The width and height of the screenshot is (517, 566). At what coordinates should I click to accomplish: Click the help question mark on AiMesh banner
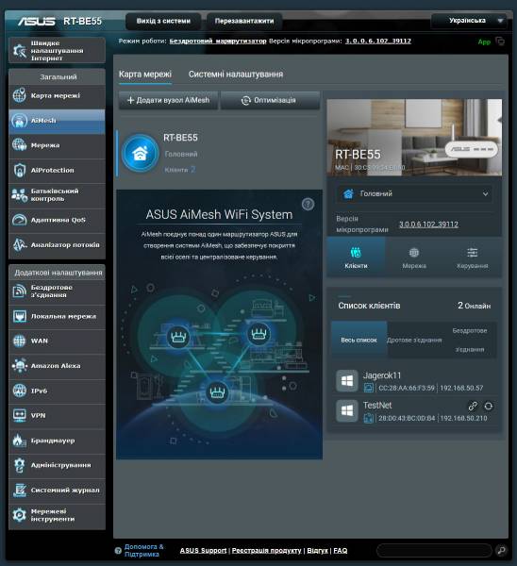pos(308,205)
